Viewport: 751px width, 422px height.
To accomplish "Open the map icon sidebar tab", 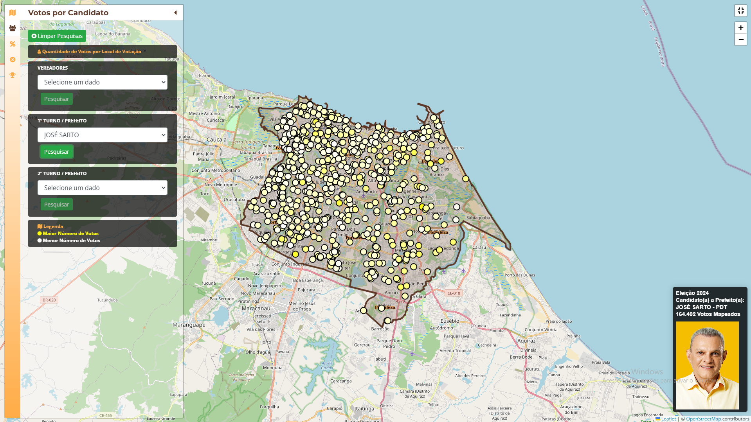I will click(x=13, y=13).
